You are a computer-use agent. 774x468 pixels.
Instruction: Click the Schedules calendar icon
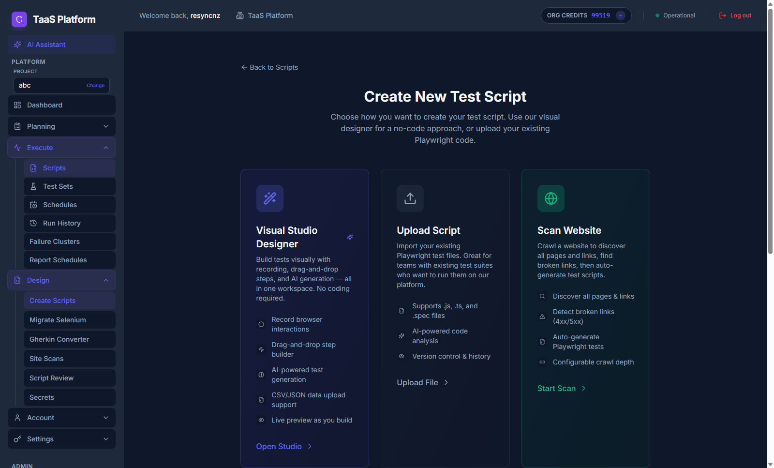(x=33, y=205)
